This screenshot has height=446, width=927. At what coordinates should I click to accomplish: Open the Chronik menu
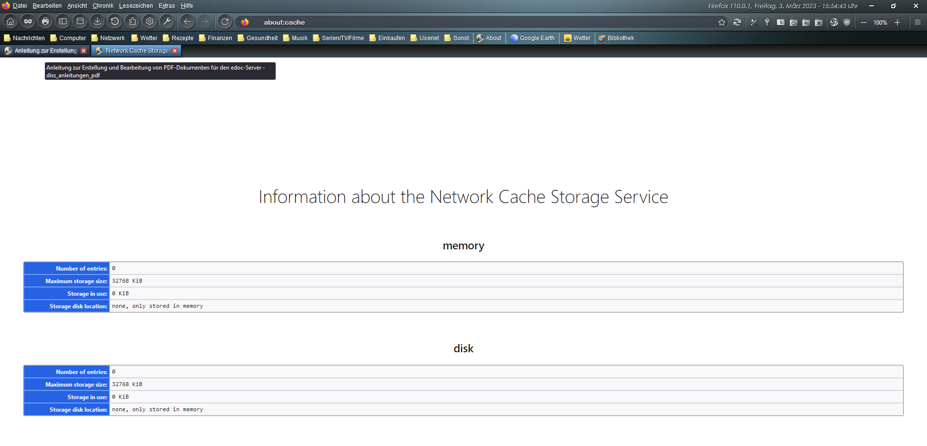click(x=103, y=6)
